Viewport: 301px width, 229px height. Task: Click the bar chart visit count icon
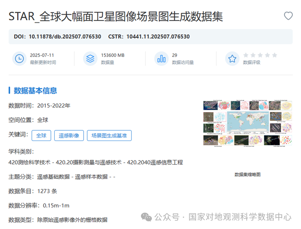161,59
